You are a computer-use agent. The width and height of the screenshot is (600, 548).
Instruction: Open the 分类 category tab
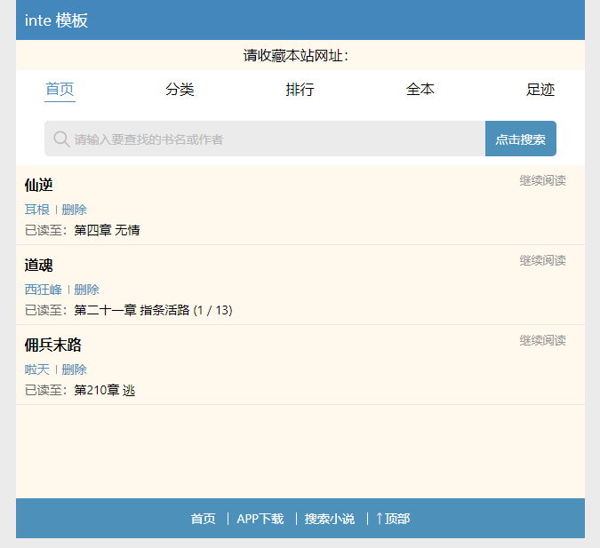[180, 90]
